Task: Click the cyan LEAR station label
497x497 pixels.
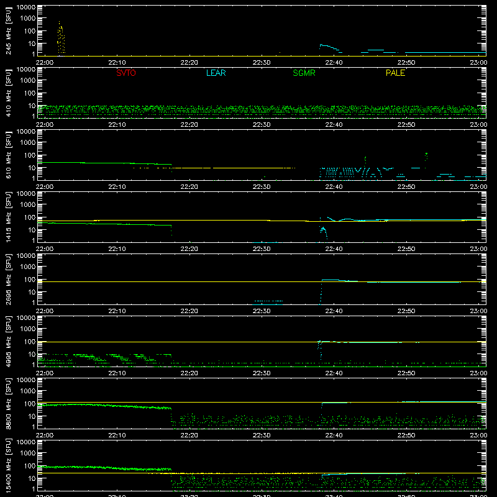Action: click(216, 73)
